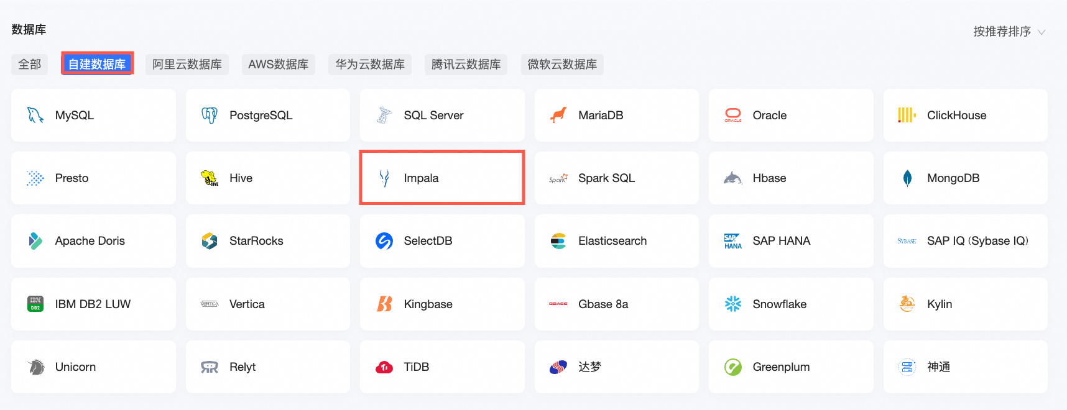The height and width of the screenshot is (410, 1067).
Task: Click the Impala antelope icon
Action: pyautogui.click(x=384, y=178)
